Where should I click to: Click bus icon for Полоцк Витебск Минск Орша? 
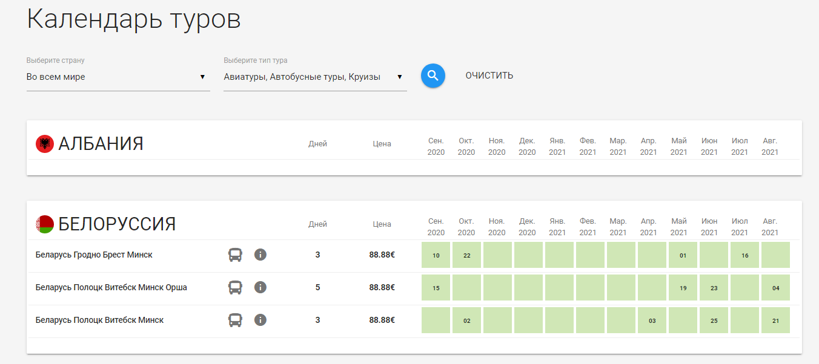pos(235,288)
